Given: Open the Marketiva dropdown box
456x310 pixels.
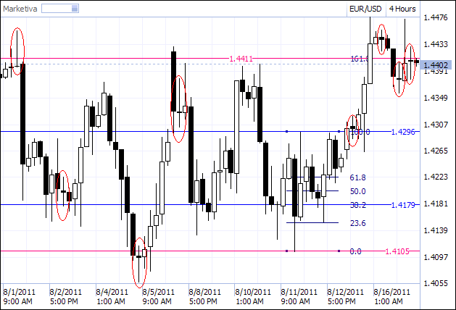Looking at the screenshot, I should coord(60,9).
